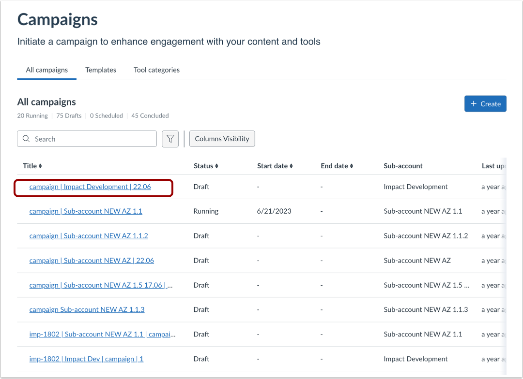Screen dimensions: 523x379
Task: Click the search magnifier icon
Action: click(26, 139)
